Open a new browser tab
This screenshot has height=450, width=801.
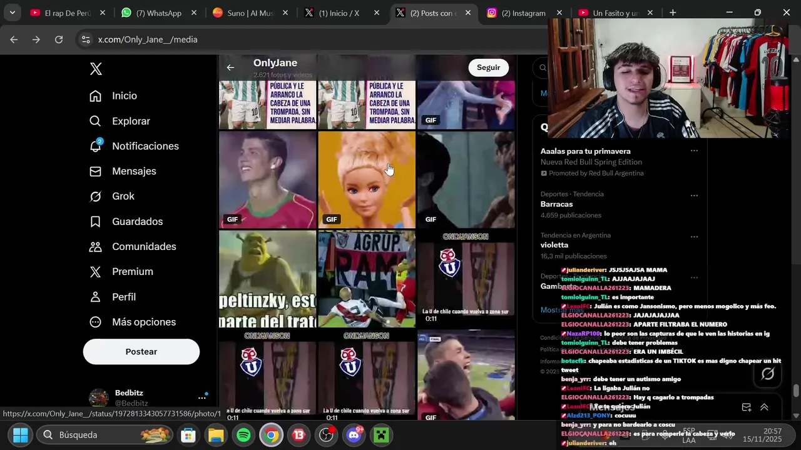[x=673, y=12]
